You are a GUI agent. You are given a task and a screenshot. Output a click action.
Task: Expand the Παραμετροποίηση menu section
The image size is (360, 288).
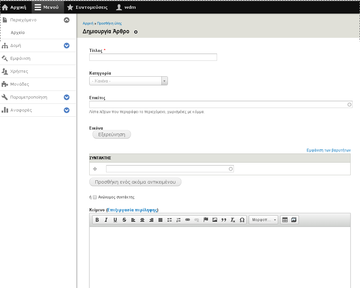[x=67, y=97]
